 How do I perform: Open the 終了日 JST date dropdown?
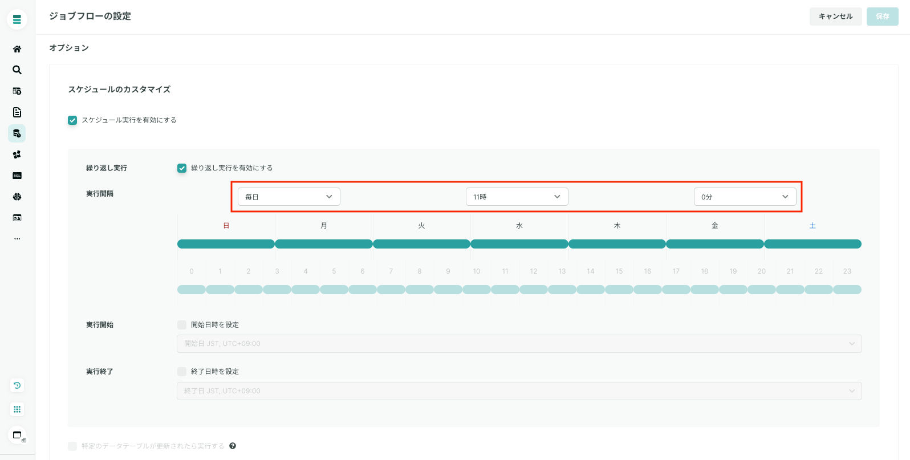(519, 391)
